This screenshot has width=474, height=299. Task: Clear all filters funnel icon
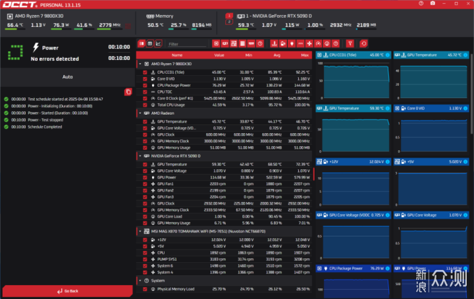point(350,44)
